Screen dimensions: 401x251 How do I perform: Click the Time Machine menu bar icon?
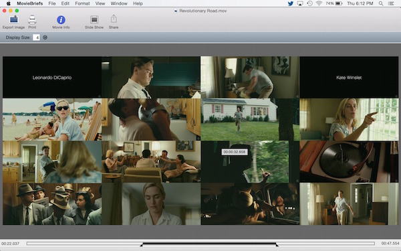click(x=309, y=3)
